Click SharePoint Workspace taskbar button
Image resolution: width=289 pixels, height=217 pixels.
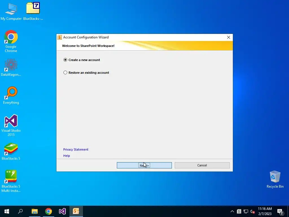click(x=76, y=211)
